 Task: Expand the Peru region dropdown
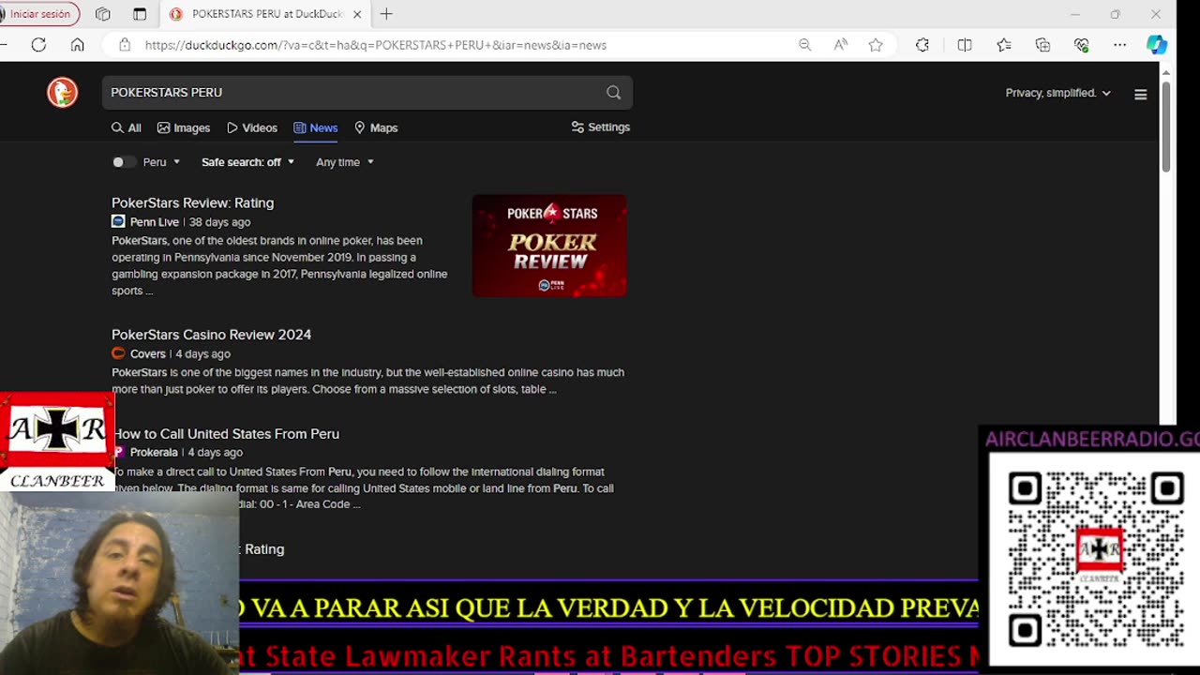tap(161, 162)
